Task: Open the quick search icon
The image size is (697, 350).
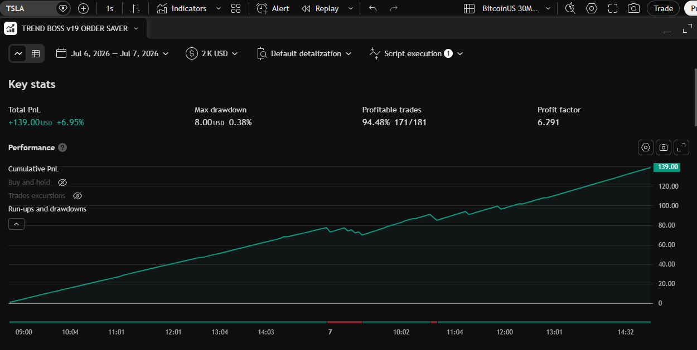Action: pyautogui.click(x=570, y=8)
